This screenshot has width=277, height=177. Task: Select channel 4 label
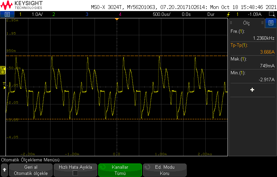(x=120, y=15)
